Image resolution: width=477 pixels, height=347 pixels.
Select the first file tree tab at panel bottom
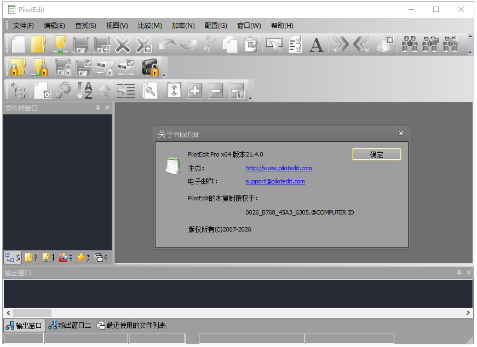[13, 258]
